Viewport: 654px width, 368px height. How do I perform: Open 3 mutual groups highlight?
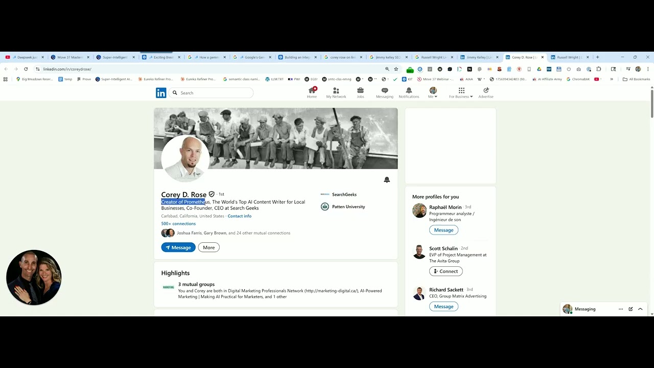(196, 284)
